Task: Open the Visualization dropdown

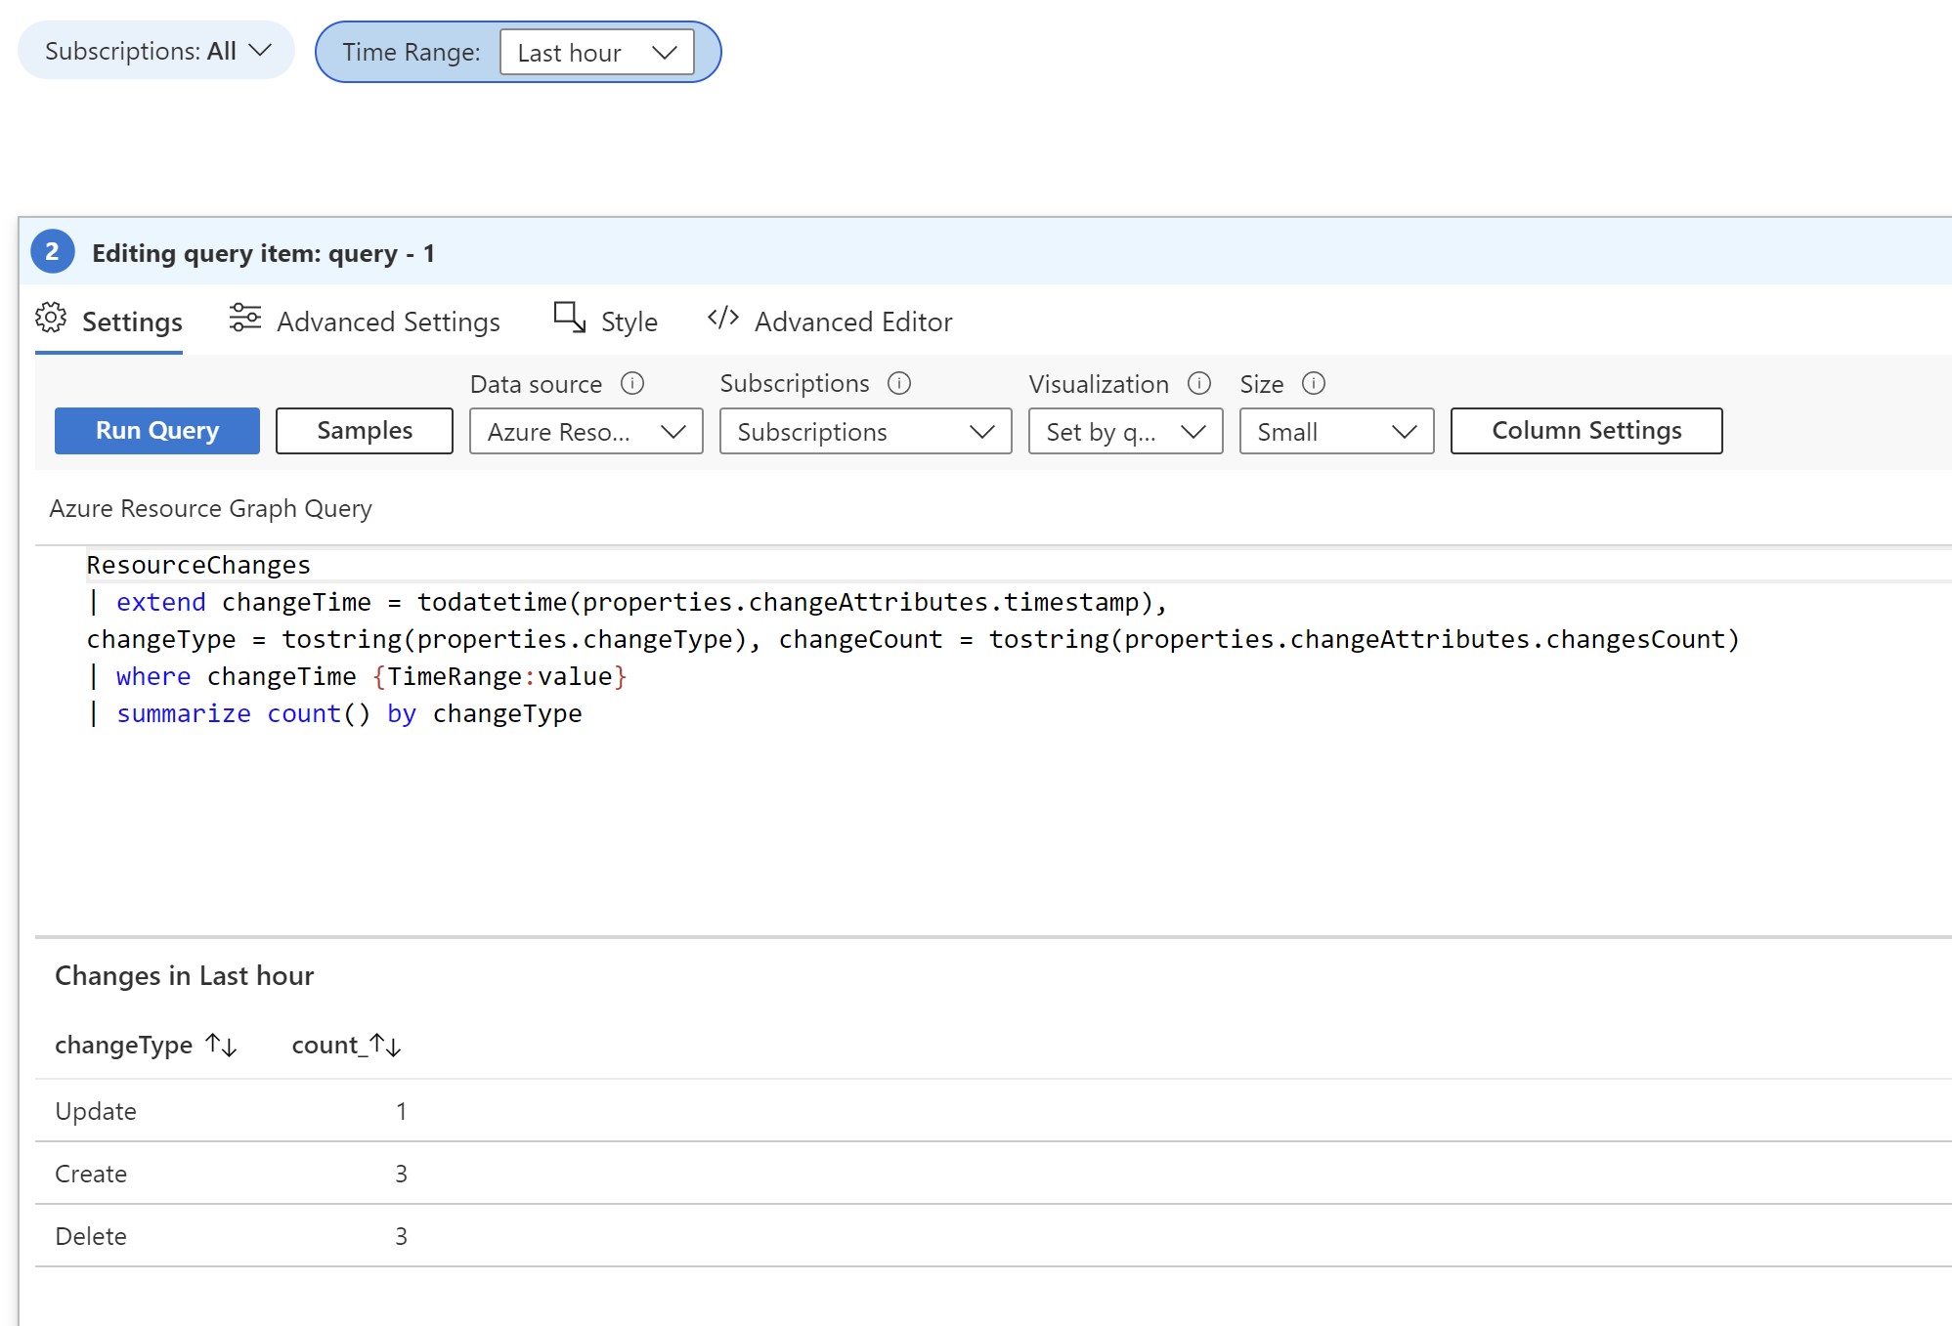Action: [1123, 431]
